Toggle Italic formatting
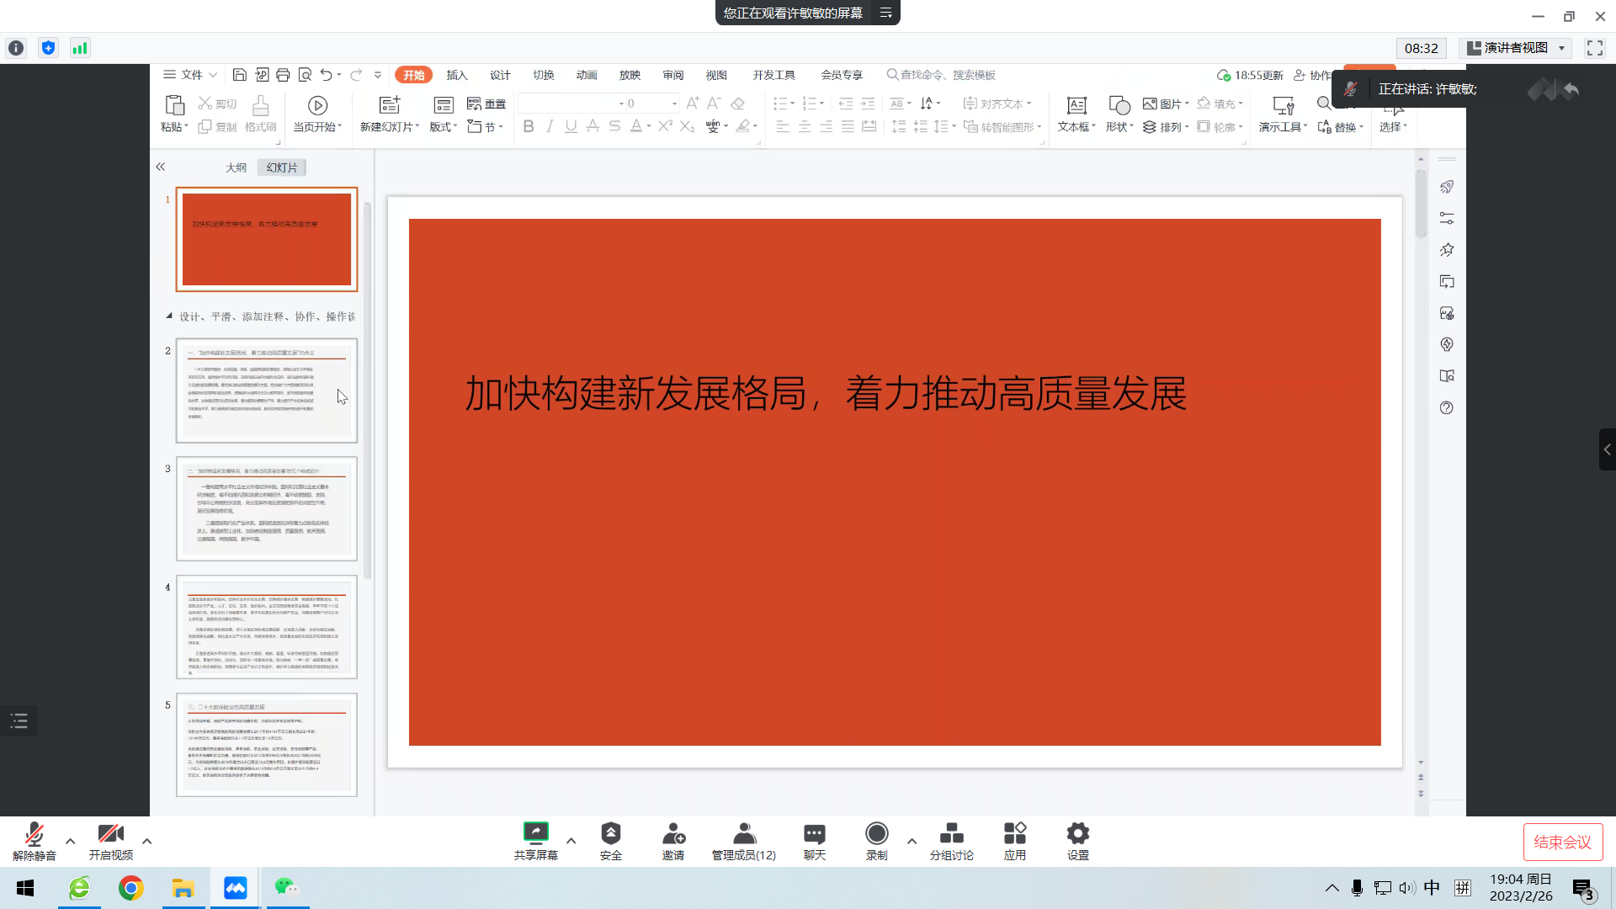1616x909 pixels. [550, 126]
